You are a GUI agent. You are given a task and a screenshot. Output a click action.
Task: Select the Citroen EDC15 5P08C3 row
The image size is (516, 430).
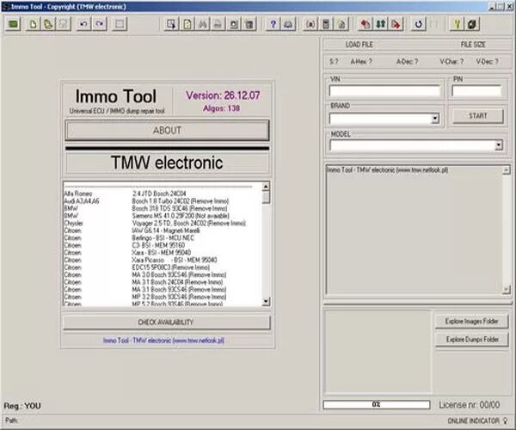pyautogui.click(x=163, y=267)
